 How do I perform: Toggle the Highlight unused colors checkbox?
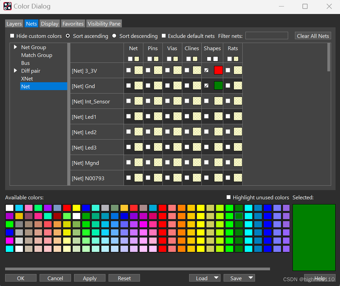[x=229, y=197]
